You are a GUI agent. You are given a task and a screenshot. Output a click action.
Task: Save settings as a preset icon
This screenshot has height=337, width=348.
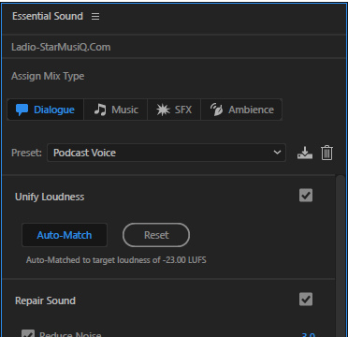pyautogui.click(x=305, y=153)
